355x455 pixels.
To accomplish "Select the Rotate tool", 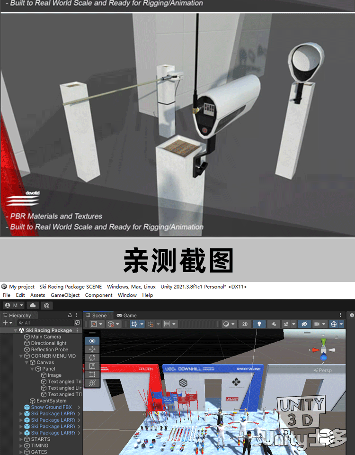I will click(x=92, y=358).
